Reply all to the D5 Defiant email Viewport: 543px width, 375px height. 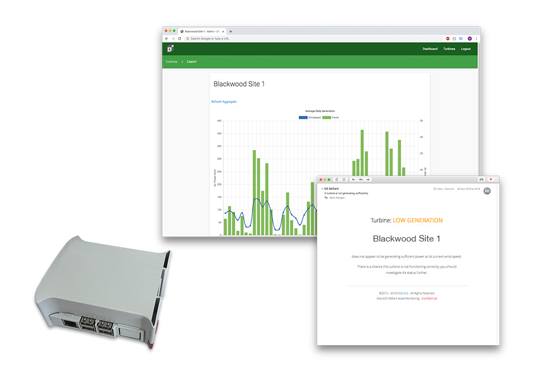click(x=361, y=180)
